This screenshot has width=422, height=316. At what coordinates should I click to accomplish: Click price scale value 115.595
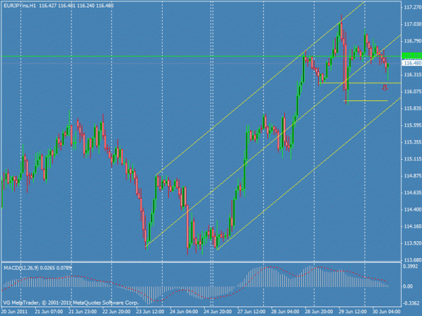point(413,125)
